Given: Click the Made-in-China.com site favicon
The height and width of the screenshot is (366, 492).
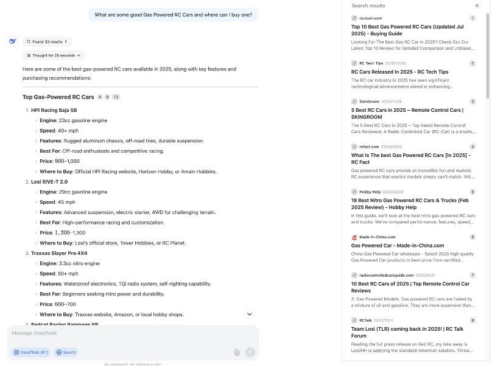Looking at the screenshot, I should tap(354, 237).
